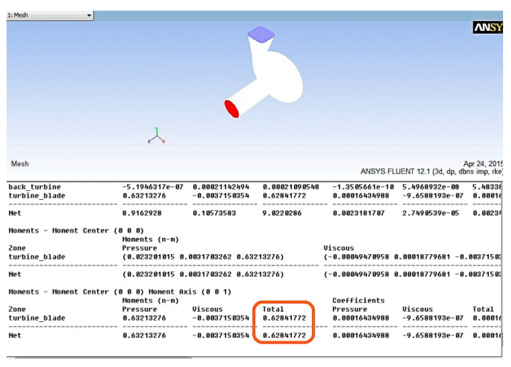Image resolution: width=511 pixels, height=367 pixels.
Task: Click the "Mesh" caption below the model
Action: (x=20, y=164)
